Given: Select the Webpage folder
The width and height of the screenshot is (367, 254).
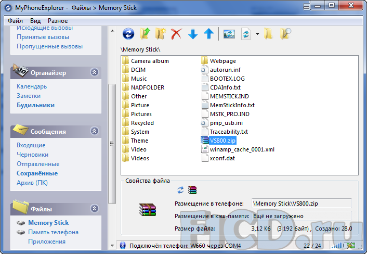Looking at the screenshot, I should click(x=218, y=61).
